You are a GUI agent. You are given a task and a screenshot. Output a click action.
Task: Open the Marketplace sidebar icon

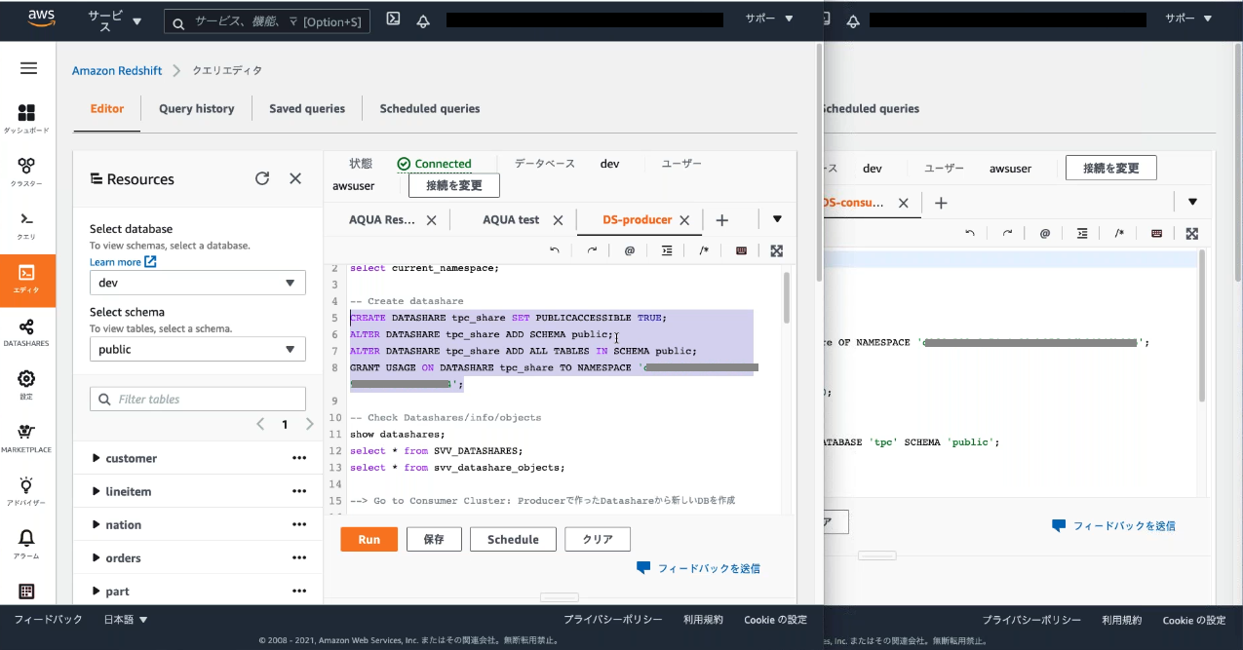(26, 438)
